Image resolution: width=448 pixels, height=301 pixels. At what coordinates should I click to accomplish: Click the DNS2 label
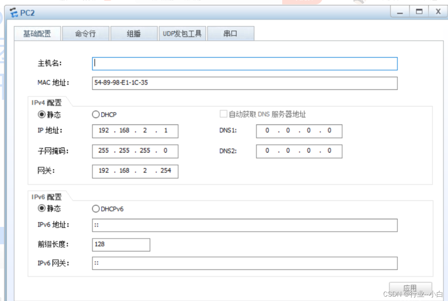(x=228, y=151)
